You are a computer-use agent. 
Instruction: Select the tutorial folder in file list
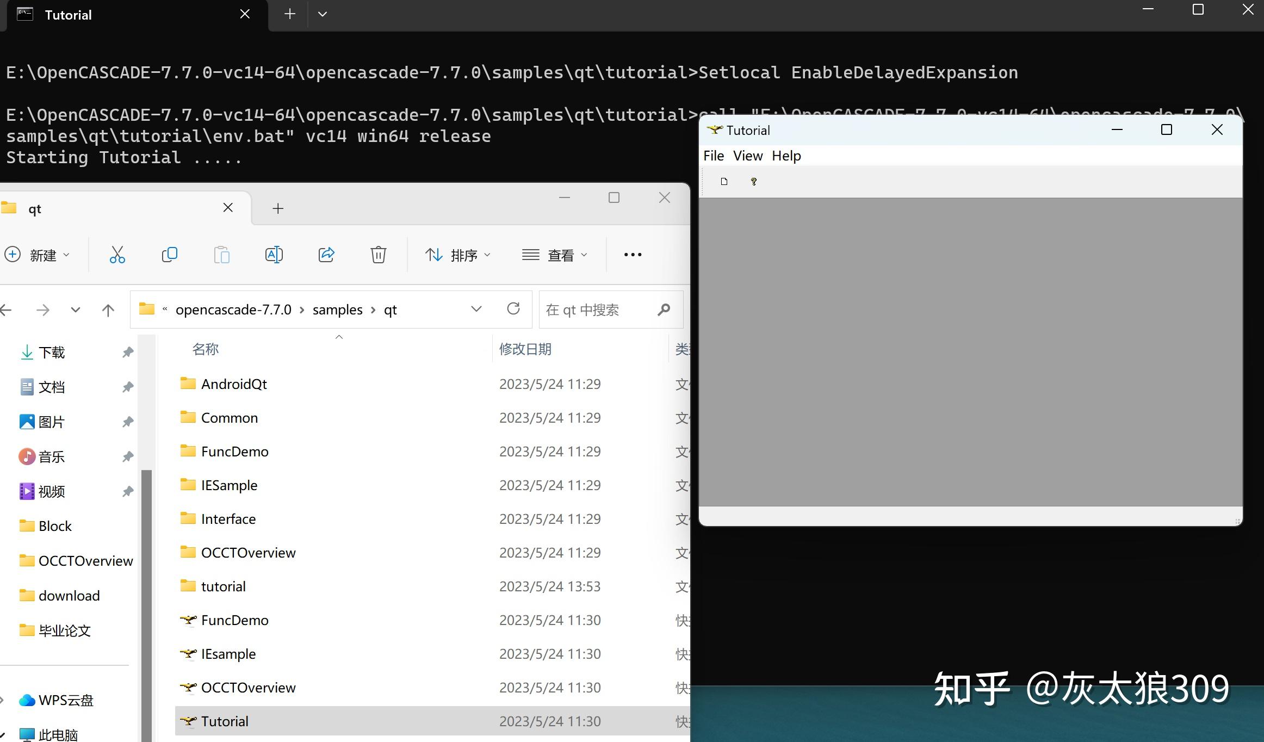pyautogui.click(x=223, y=586)
